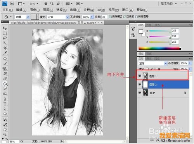This screenshot has width=194, height=144.
Task: Select the History Brush tool
Action: click(5, 74)
